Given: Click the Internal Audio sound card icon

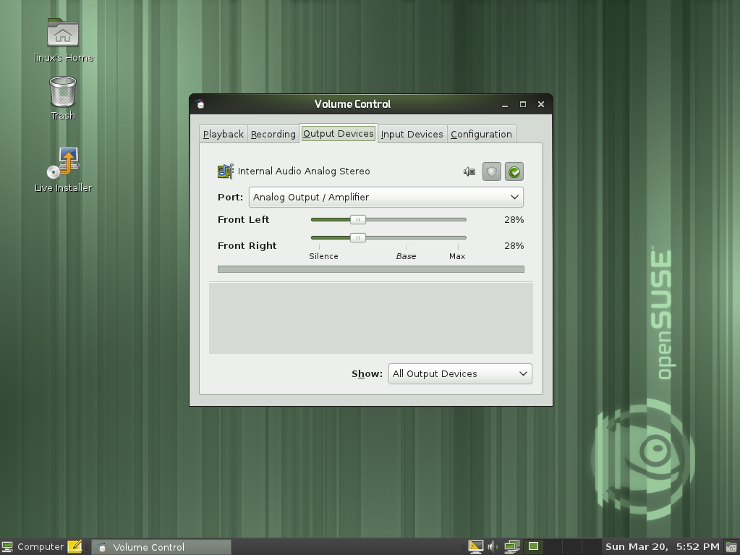Looking at the screenshot, I should pos(226,171).
